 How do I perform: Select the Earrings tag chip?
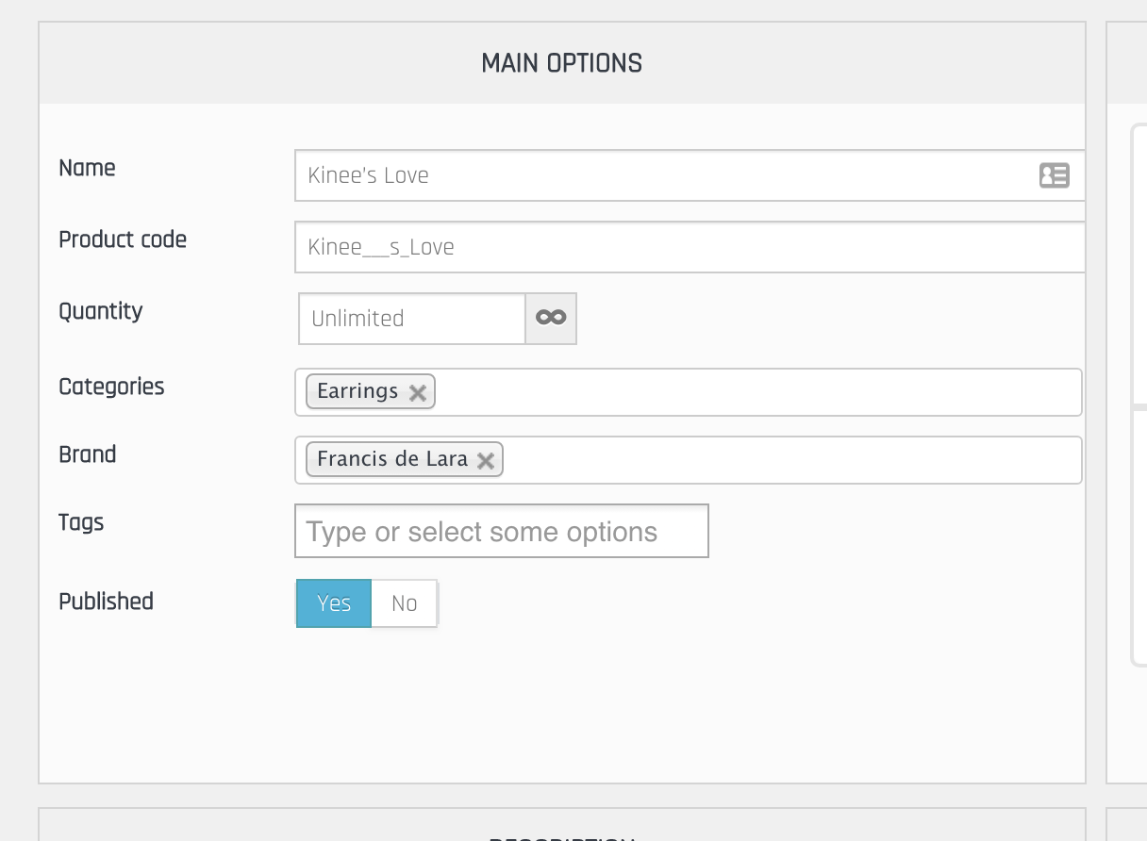click(357, 391)
